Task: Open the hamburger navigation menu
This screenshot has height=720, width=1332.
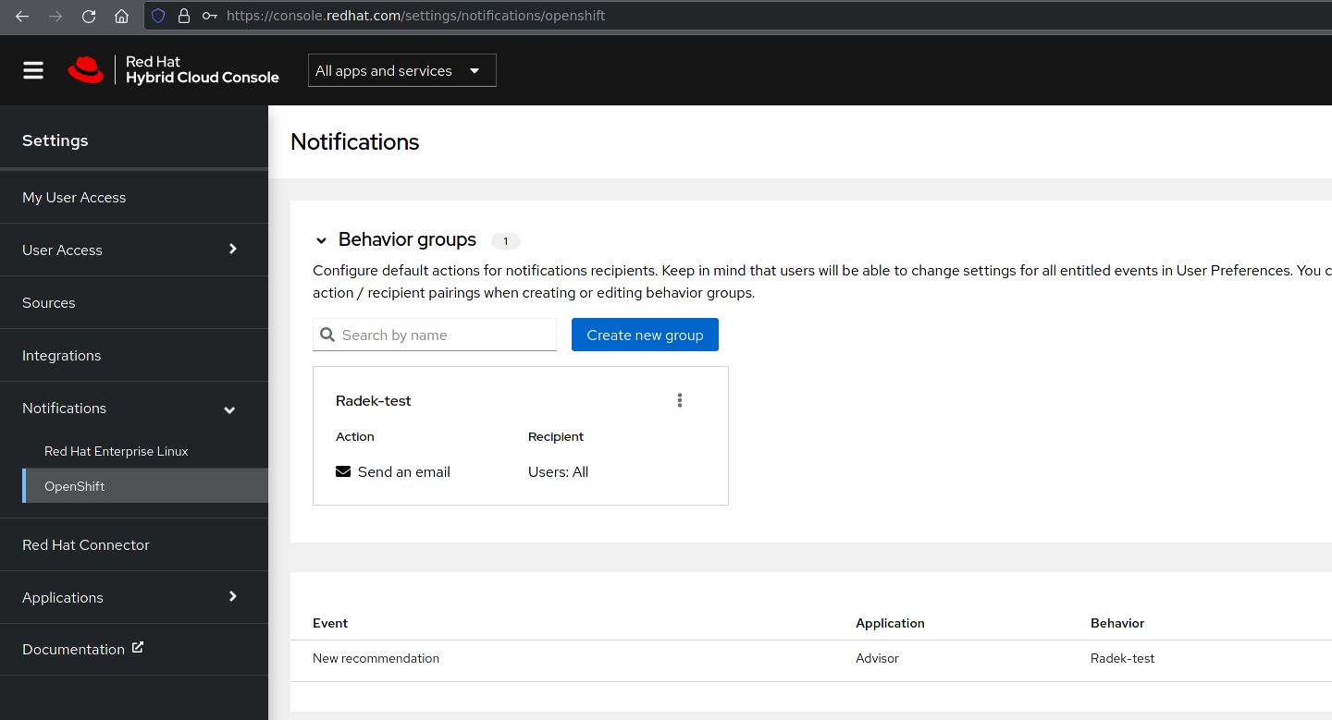Action: [x=32, y=69]
